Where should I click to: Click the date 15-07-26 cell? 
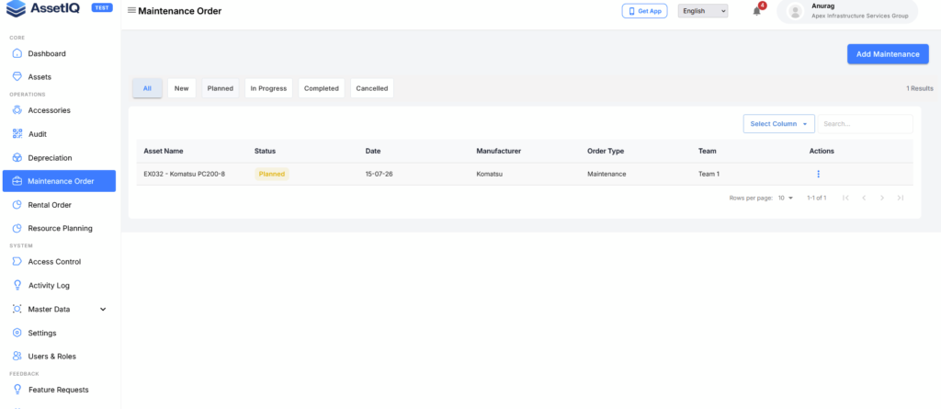379,175
